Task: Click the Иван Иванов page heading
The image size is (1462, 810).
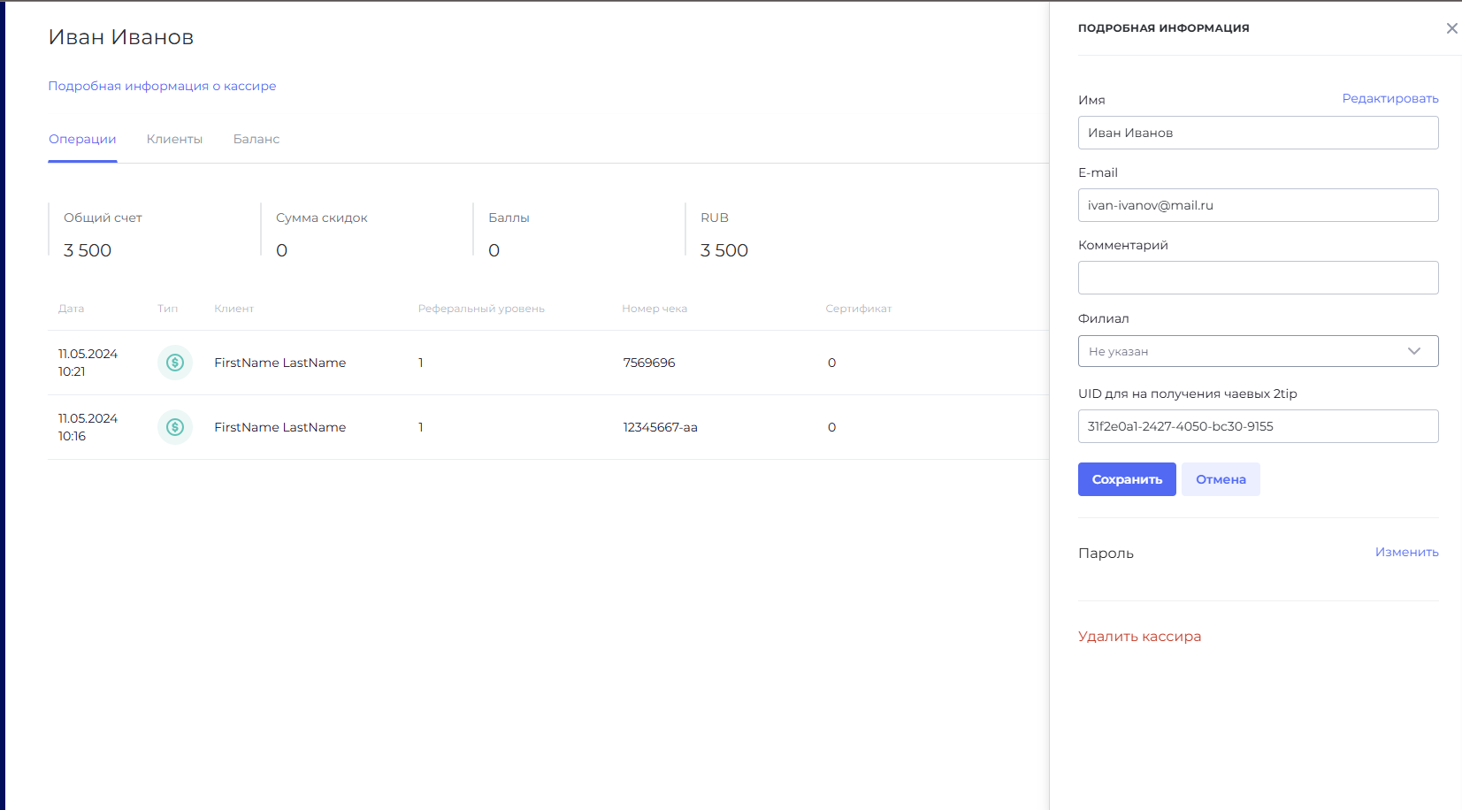Action: pyautogui.click(x=121, y=37)
